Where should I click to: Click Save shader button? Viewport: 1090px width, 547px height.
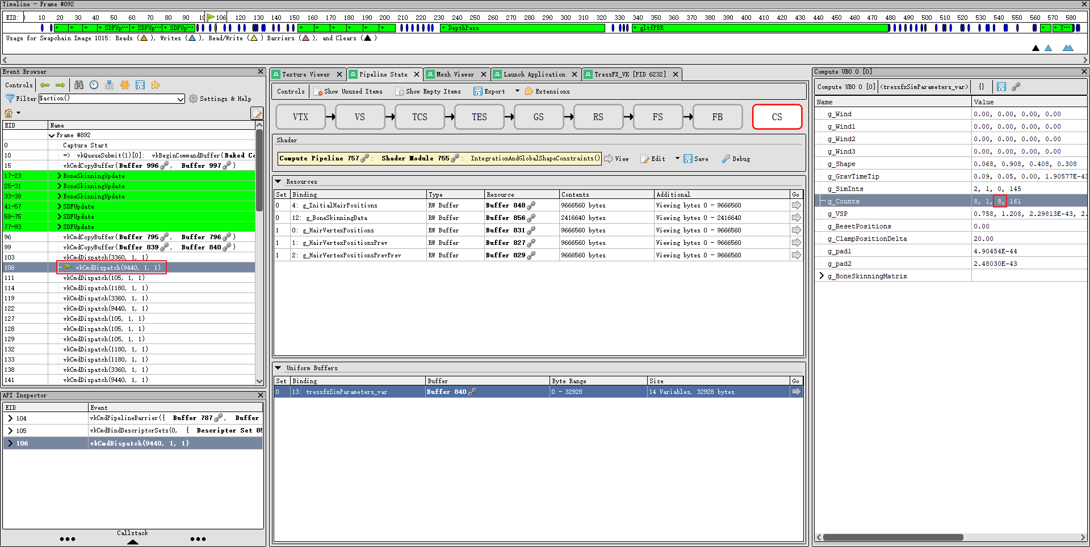click(696, 159)
